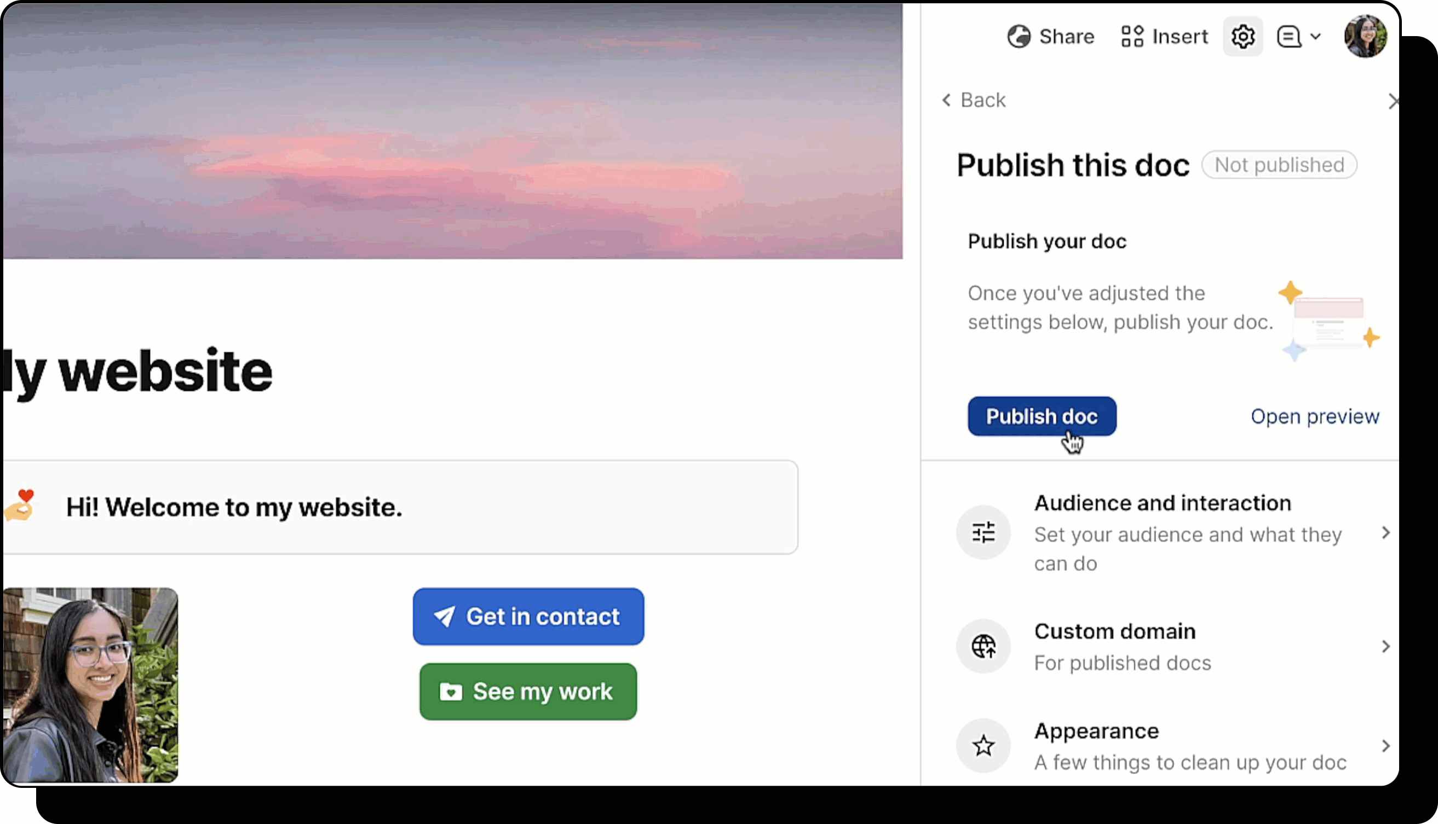The height and width of the screenshot is (824, 1438).
Task: Click the Appearance star icon
Action: 983,746
